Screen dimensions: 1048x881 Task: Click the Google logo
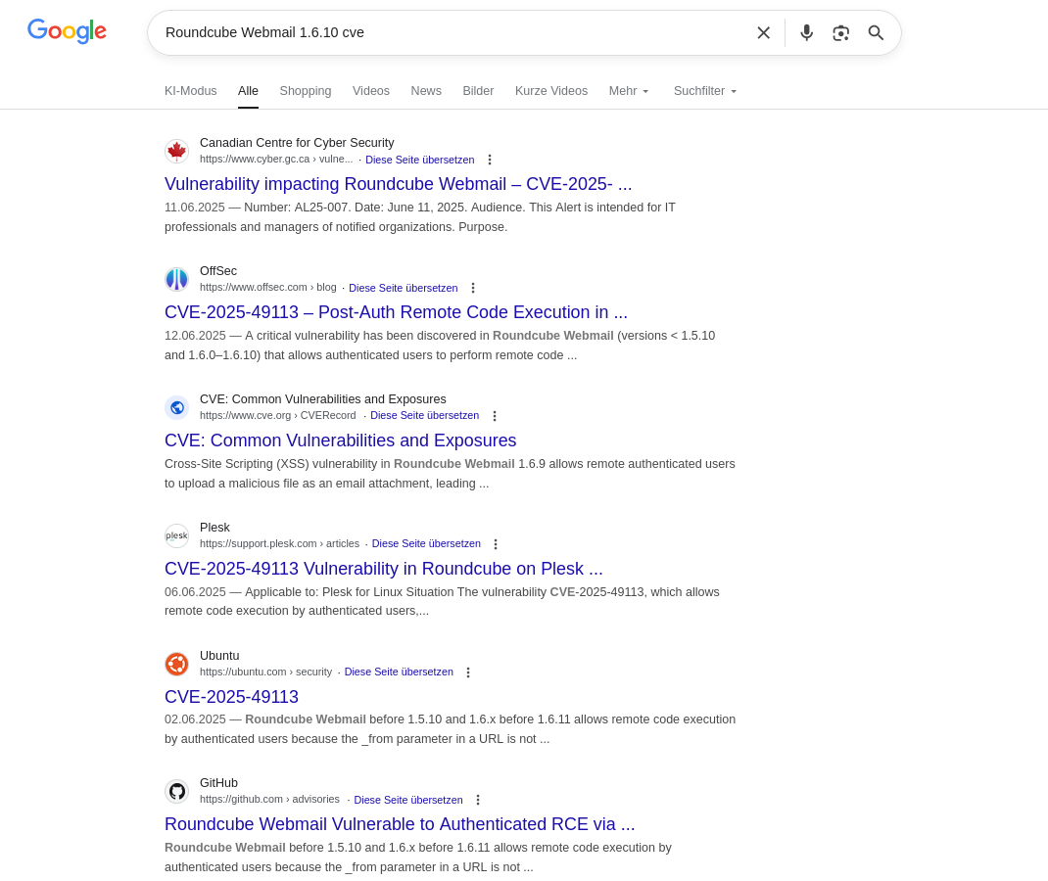67,31
